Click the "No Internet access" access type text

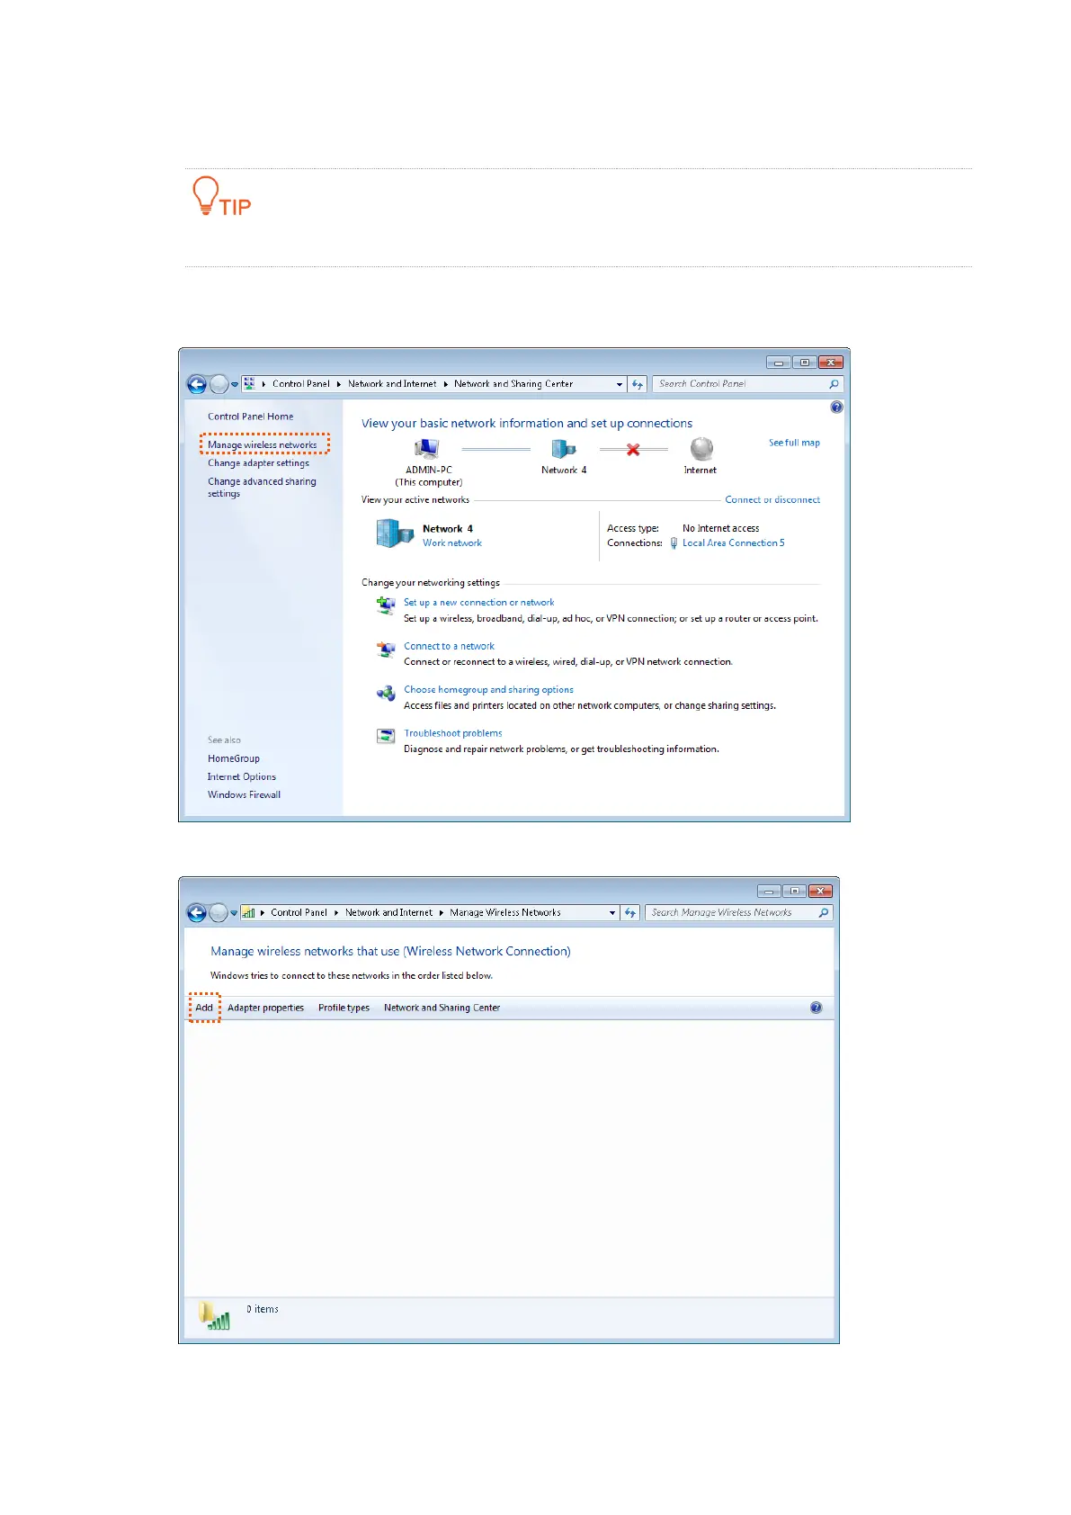(720, 529)
